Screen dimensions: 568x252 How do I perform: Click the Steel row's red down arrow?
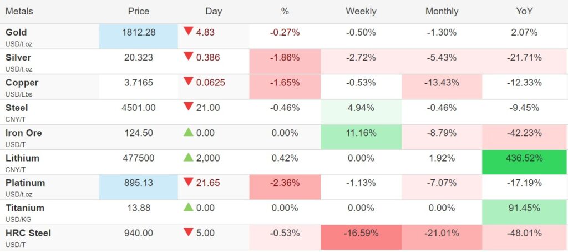[189, 107]
